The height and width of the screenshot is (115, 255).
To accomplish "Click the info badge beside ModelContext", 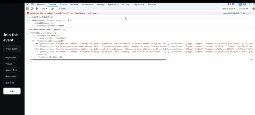I will pos(71,20).
